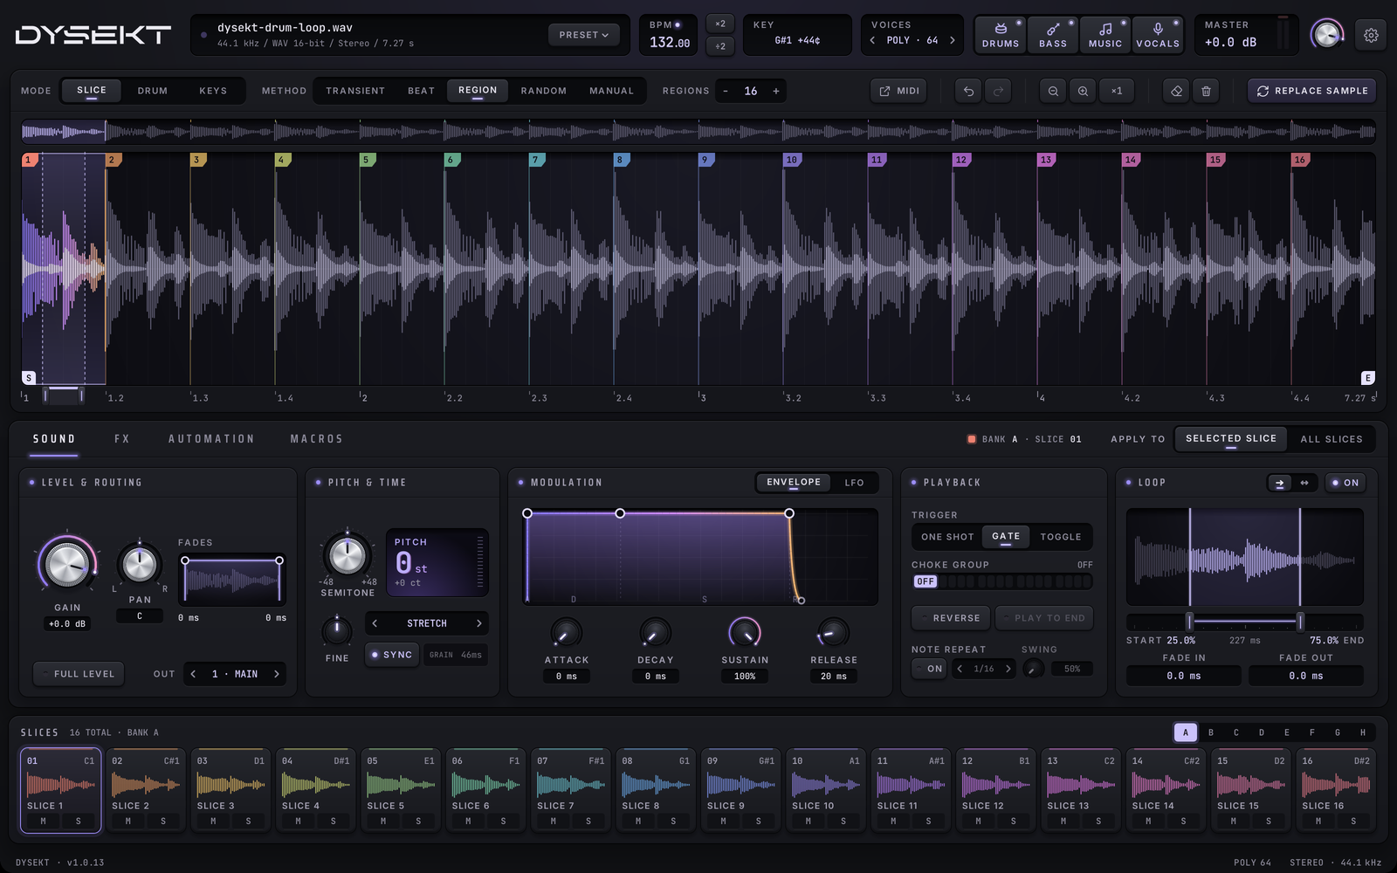Screen dimensions: 1397x873
Task: Select the Vocals microphone button
Action: click(1158, 35)
